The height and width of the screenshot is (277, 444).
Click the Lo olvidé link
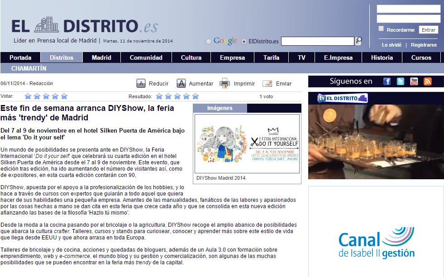pyautogui.click(x=391, y=45)
